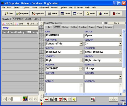Open the Advanced menu in menu bar

click(44, 7)
